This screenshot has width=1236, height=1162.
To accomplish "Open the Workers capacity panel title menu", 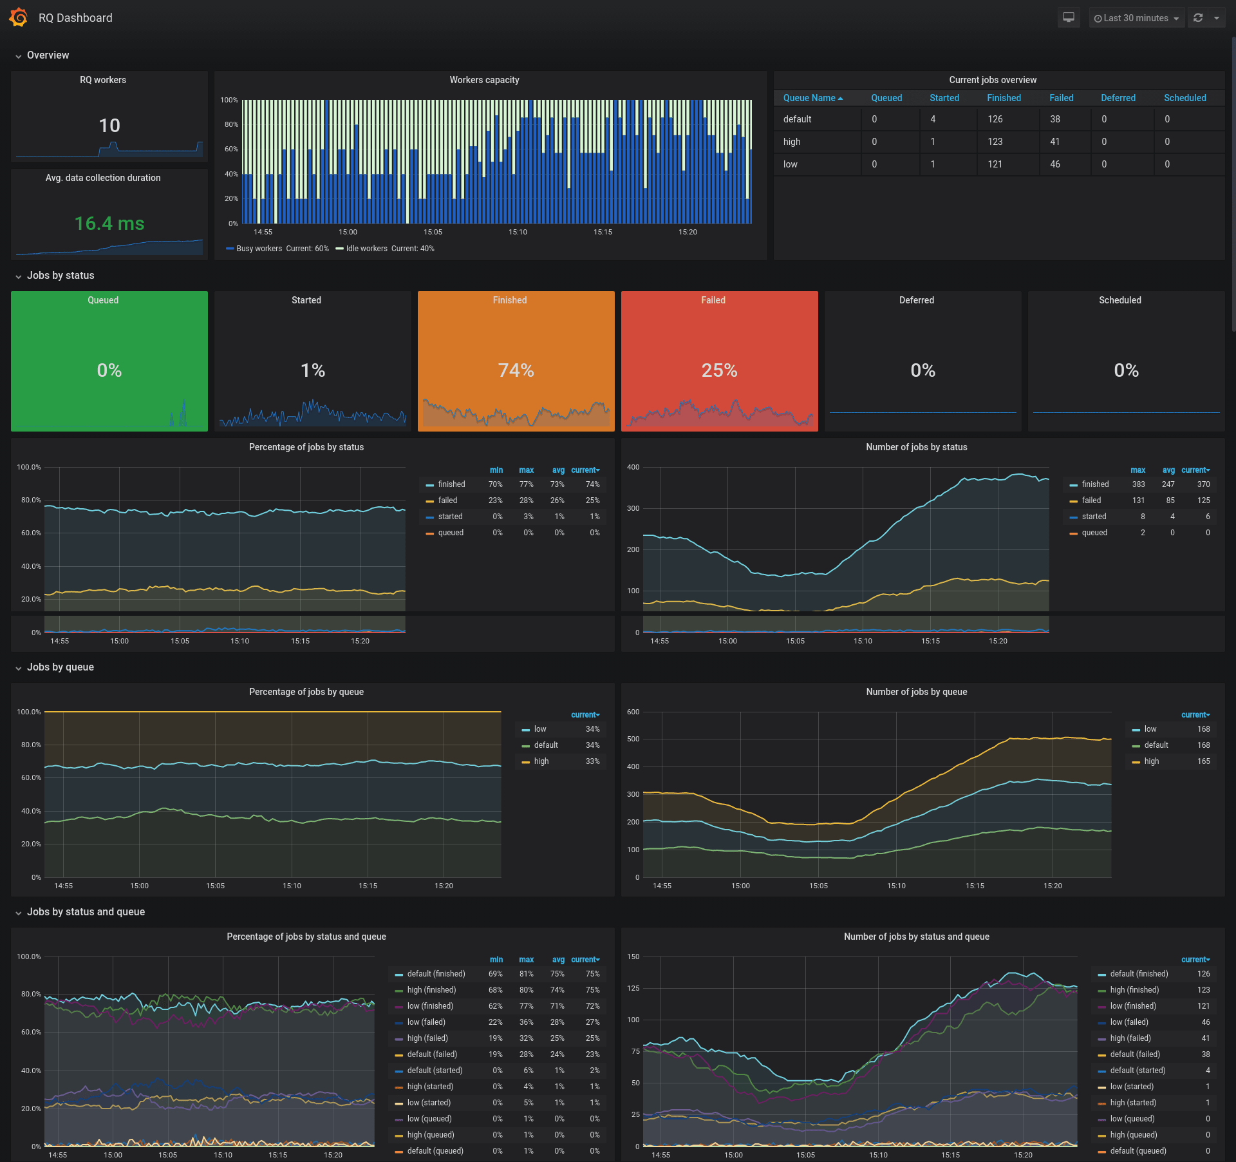I will (484, 80).
